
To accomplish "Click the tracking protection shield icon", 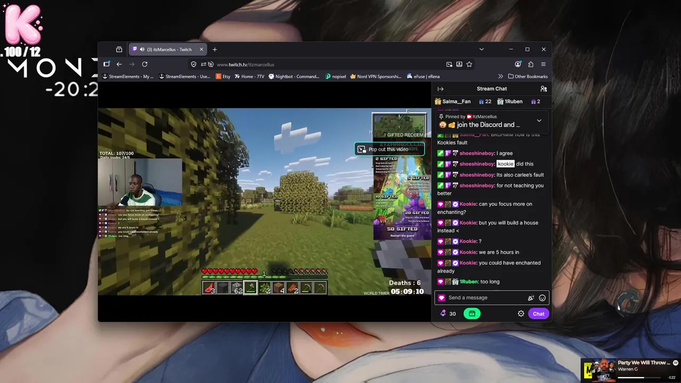I will [194, 64].
